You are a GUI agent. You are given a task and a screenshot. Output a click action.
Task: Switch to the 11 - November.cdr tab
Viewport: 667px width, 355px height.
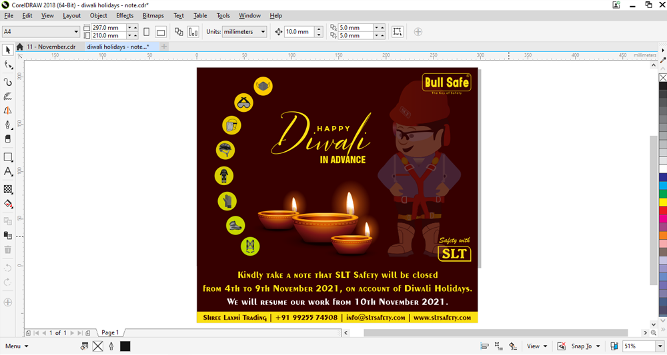[51, 47]
